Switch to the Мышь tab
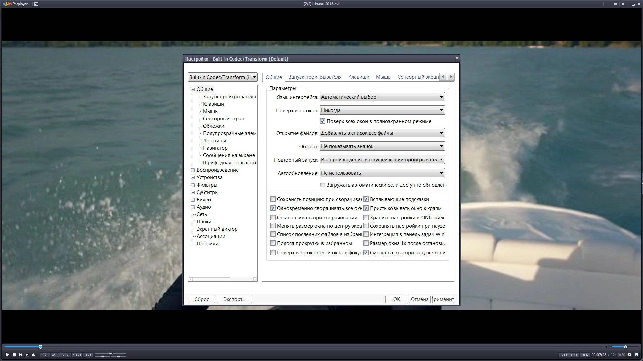The width and height of the screenshot is (643, 361). coord(383,77)
